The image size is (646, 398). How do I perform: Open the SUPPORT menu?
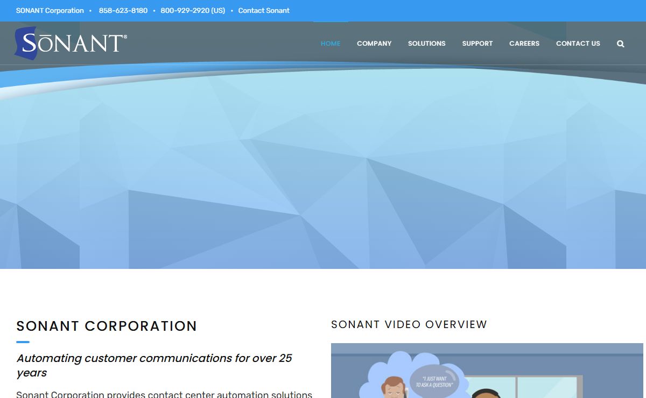click(x=478, y=44)
